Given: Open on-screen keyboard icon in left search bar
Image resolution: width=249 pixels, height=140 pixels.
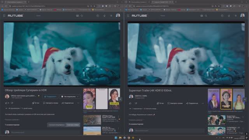Looking at the screenshot, I should click(x=77, y=16).
